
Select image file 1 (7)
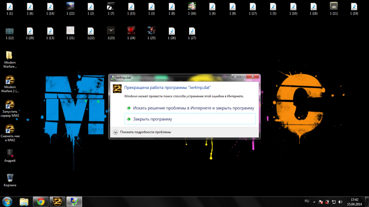tap(111, 9)
